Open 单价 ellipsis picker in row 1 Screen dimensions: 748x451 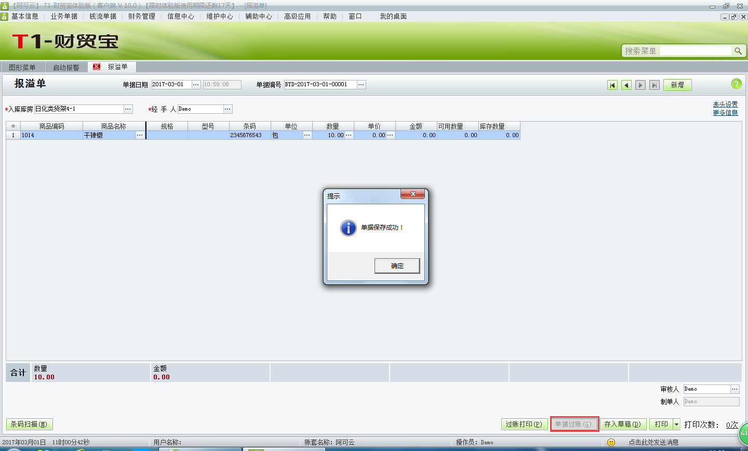[391, 135]
